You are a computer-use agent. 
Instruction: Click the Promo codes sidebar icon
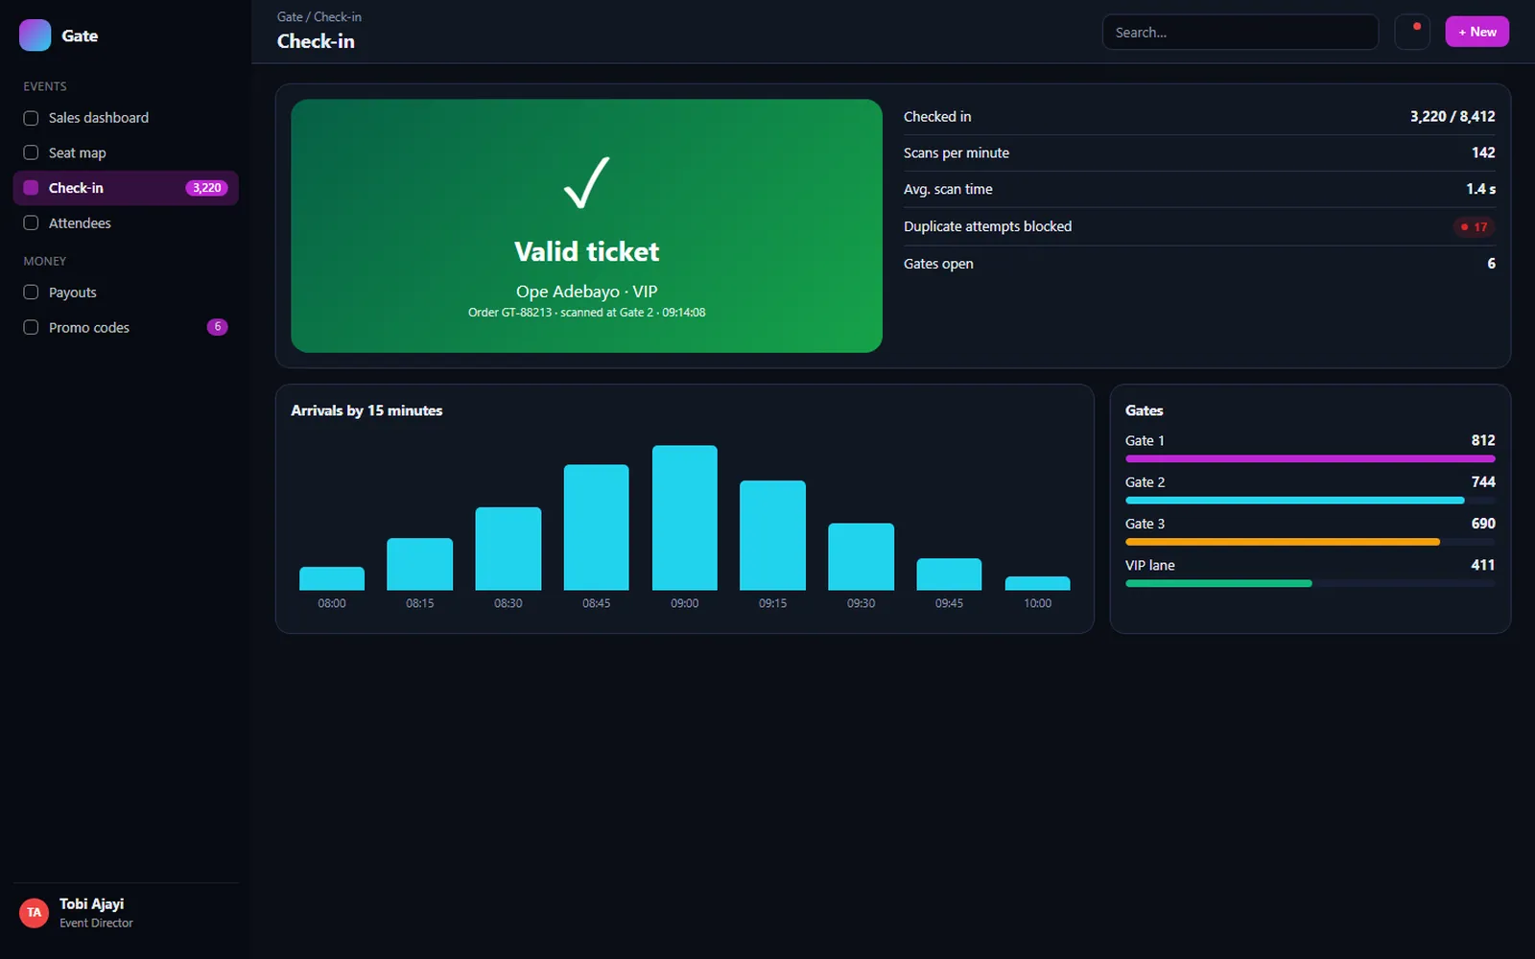pos(31,327)
